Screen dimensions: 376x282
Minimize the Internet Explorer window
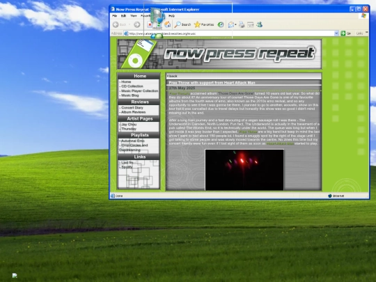coord(352,9)
